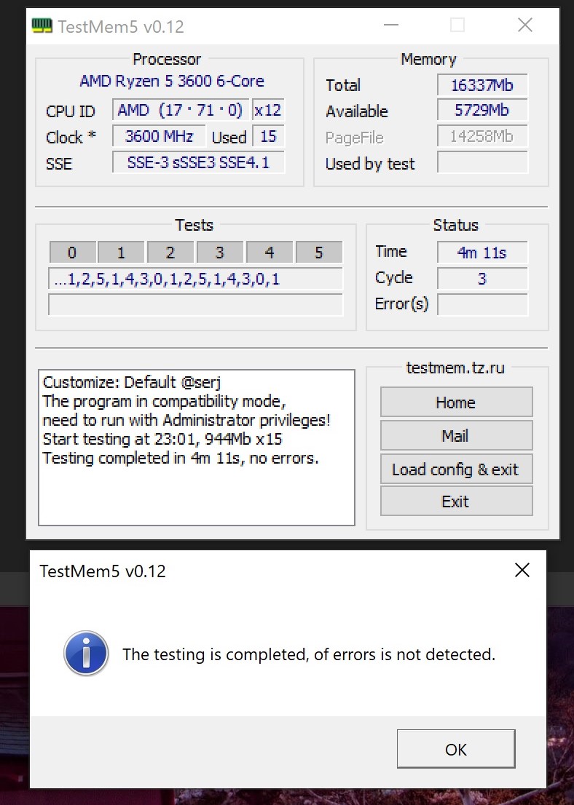Click 'need to run with Administrator privileges!' line
Image resolution: width=574 pixels, height=805 pixels.
pyautogui.click(x=186, y=420)
